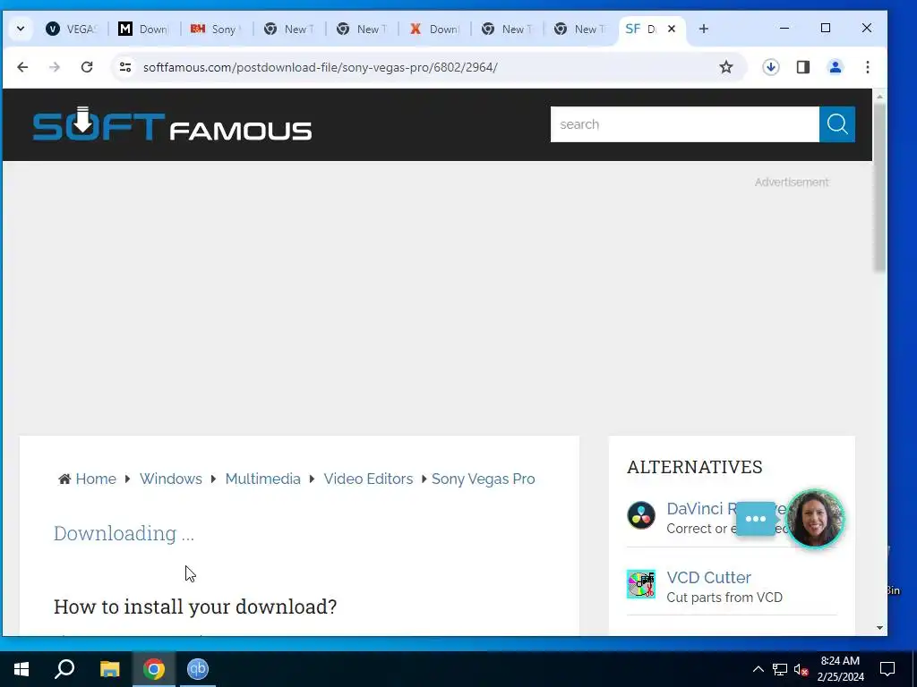The width and height of the screenshot is (917, 687).
Task: Switch to the VEGAS browser tab
Action: (x=72, y=29)
